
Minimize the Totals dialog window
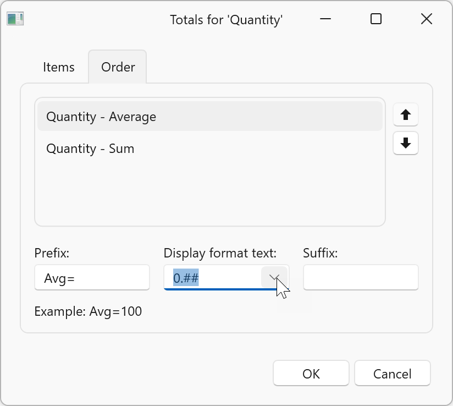[325, 19]
